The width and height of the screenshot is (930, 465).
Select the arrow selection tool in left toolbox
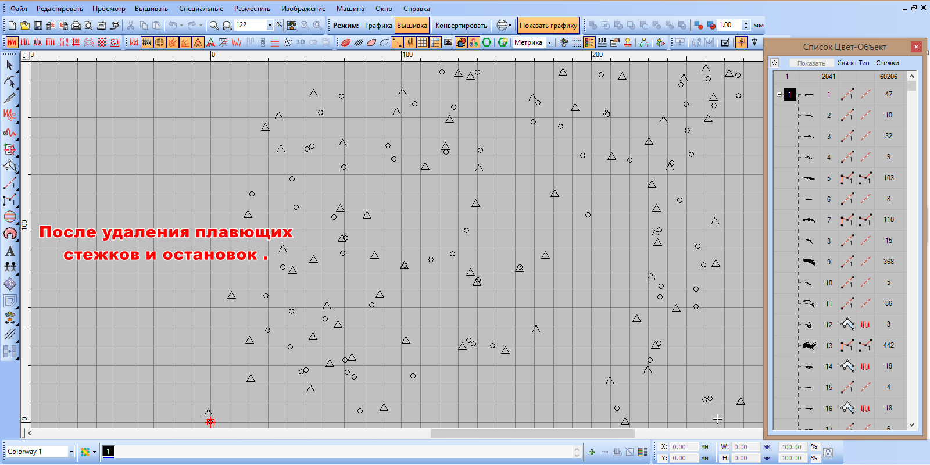[9, 65]
